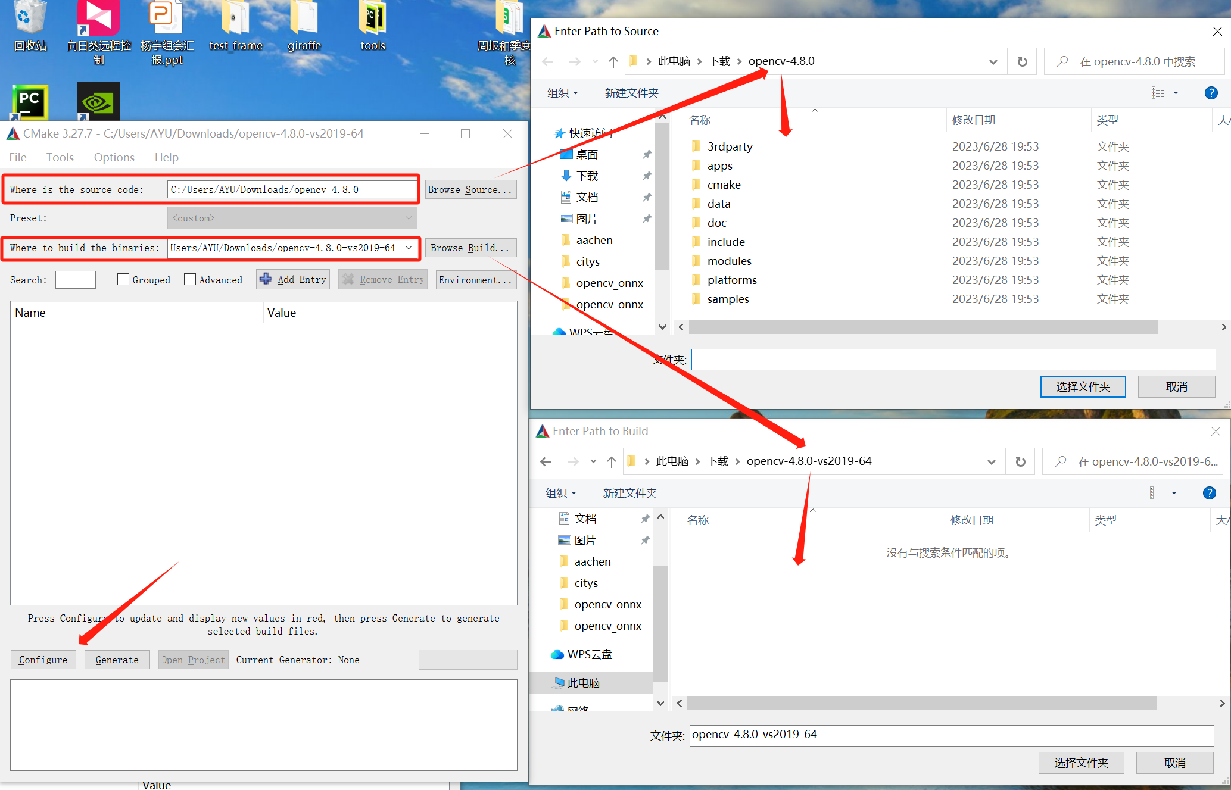The width and height of the screenshot is (1231, 790).
Task: Click the Configure button in CMake
Action: click(x=43, y=660)
